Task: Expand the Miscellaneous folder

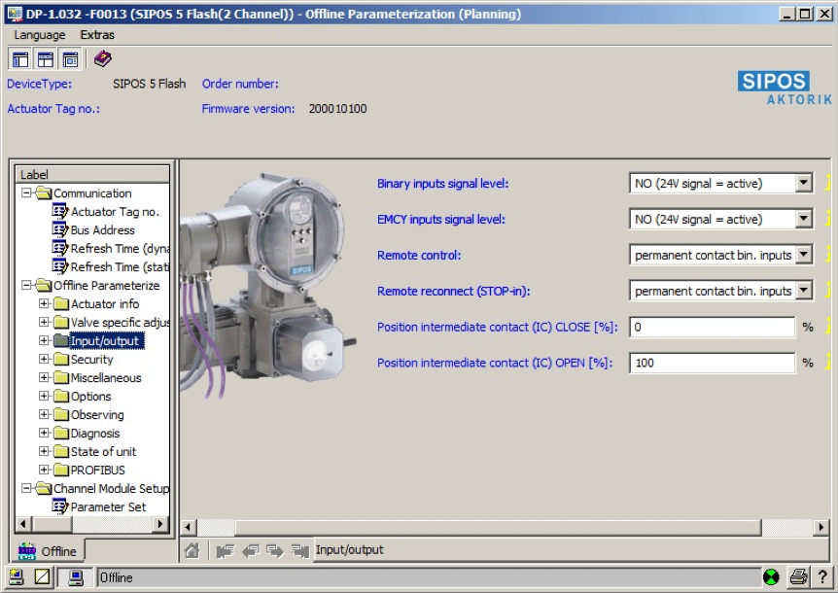Action: pyautogui.click(x=45, y=377)
